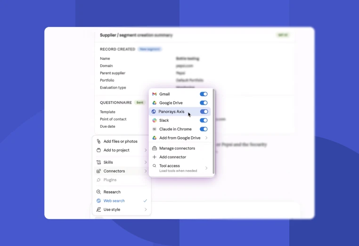Viewport: 359px width, 246px height.
Task: Toggle the Web search option
Action: pos(122,201)
